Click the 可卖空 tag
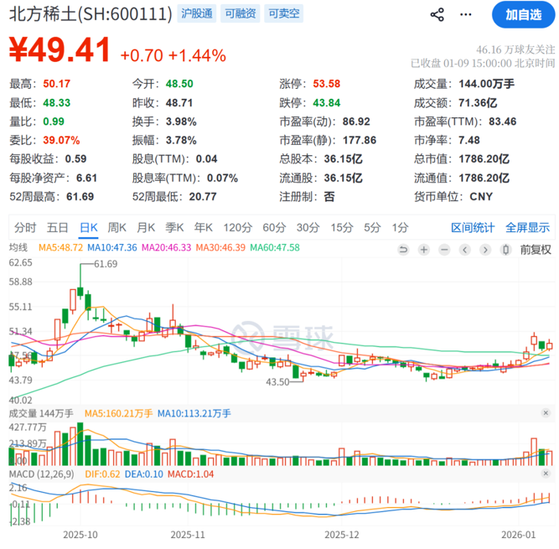Image resolution: width=559 pixels, height=549 pixels. pyautogui.click(x=284, y=14)
